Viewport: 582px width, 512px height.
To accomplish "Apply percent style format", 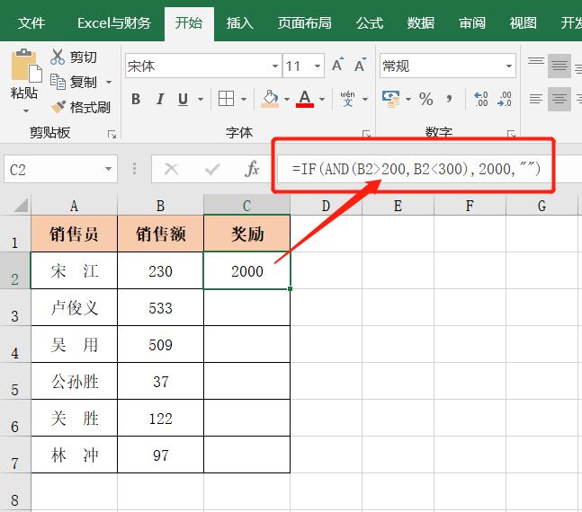I will click(425, 99).
